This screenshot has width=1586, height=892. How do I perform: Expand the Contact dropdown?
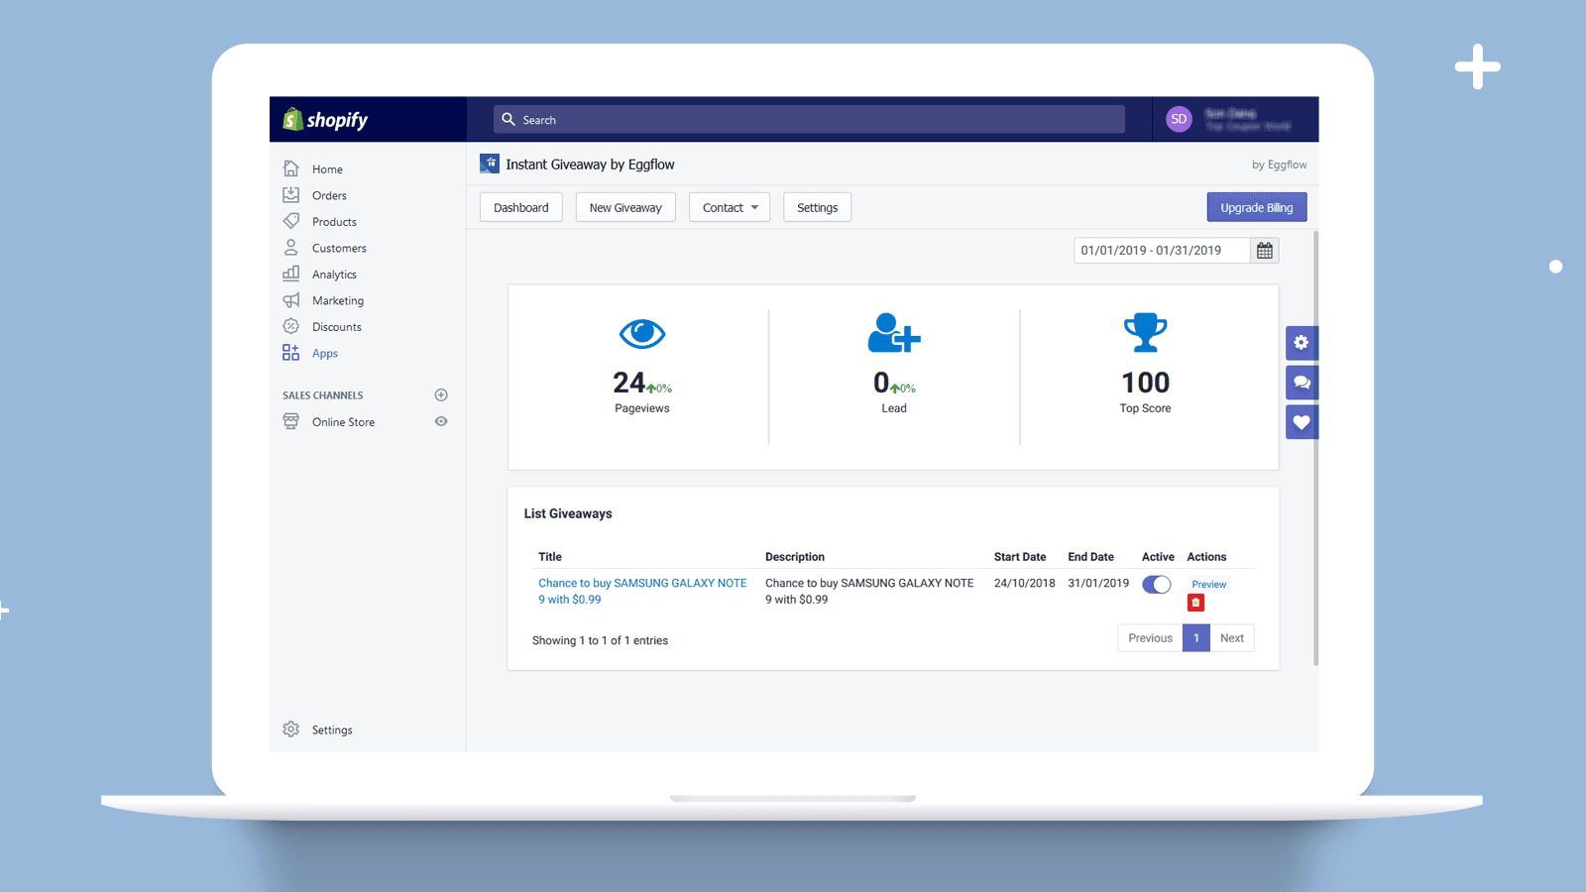(x=730, y=208)
